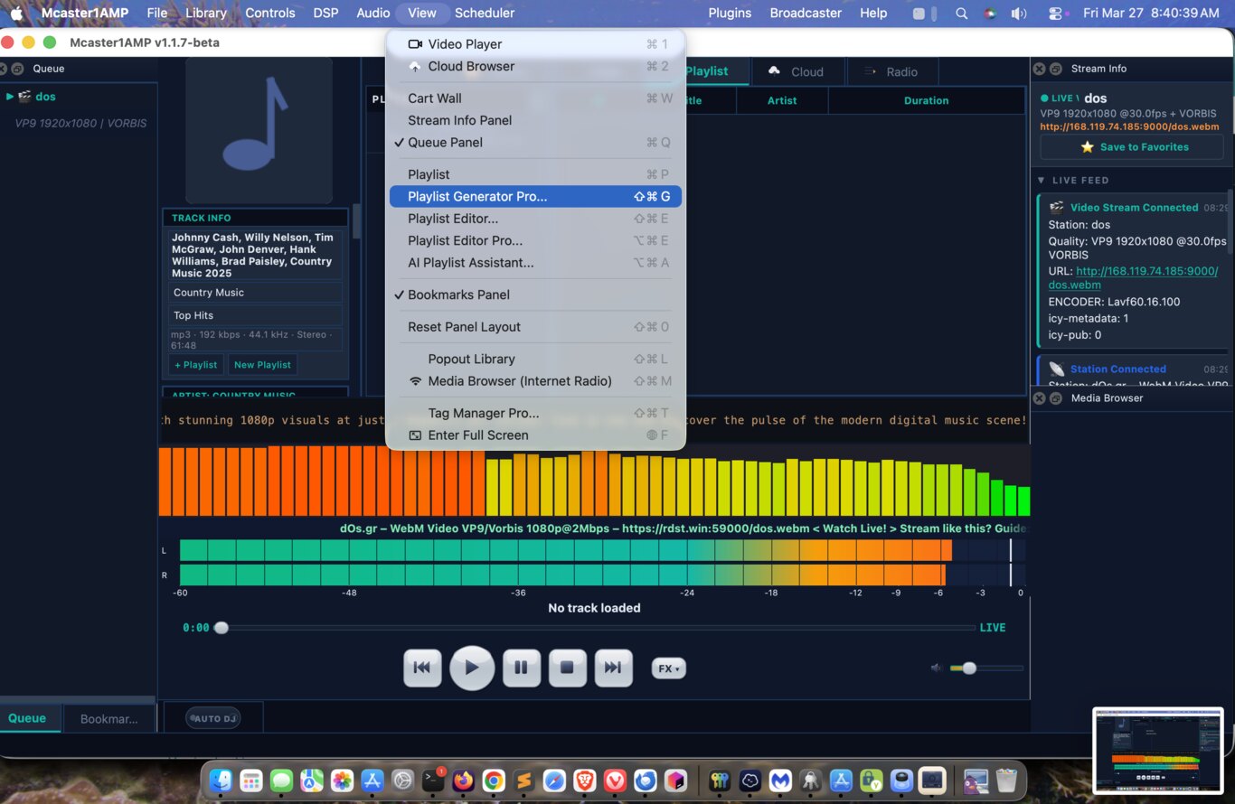Pause playback with the pause button

pos(521,668)
